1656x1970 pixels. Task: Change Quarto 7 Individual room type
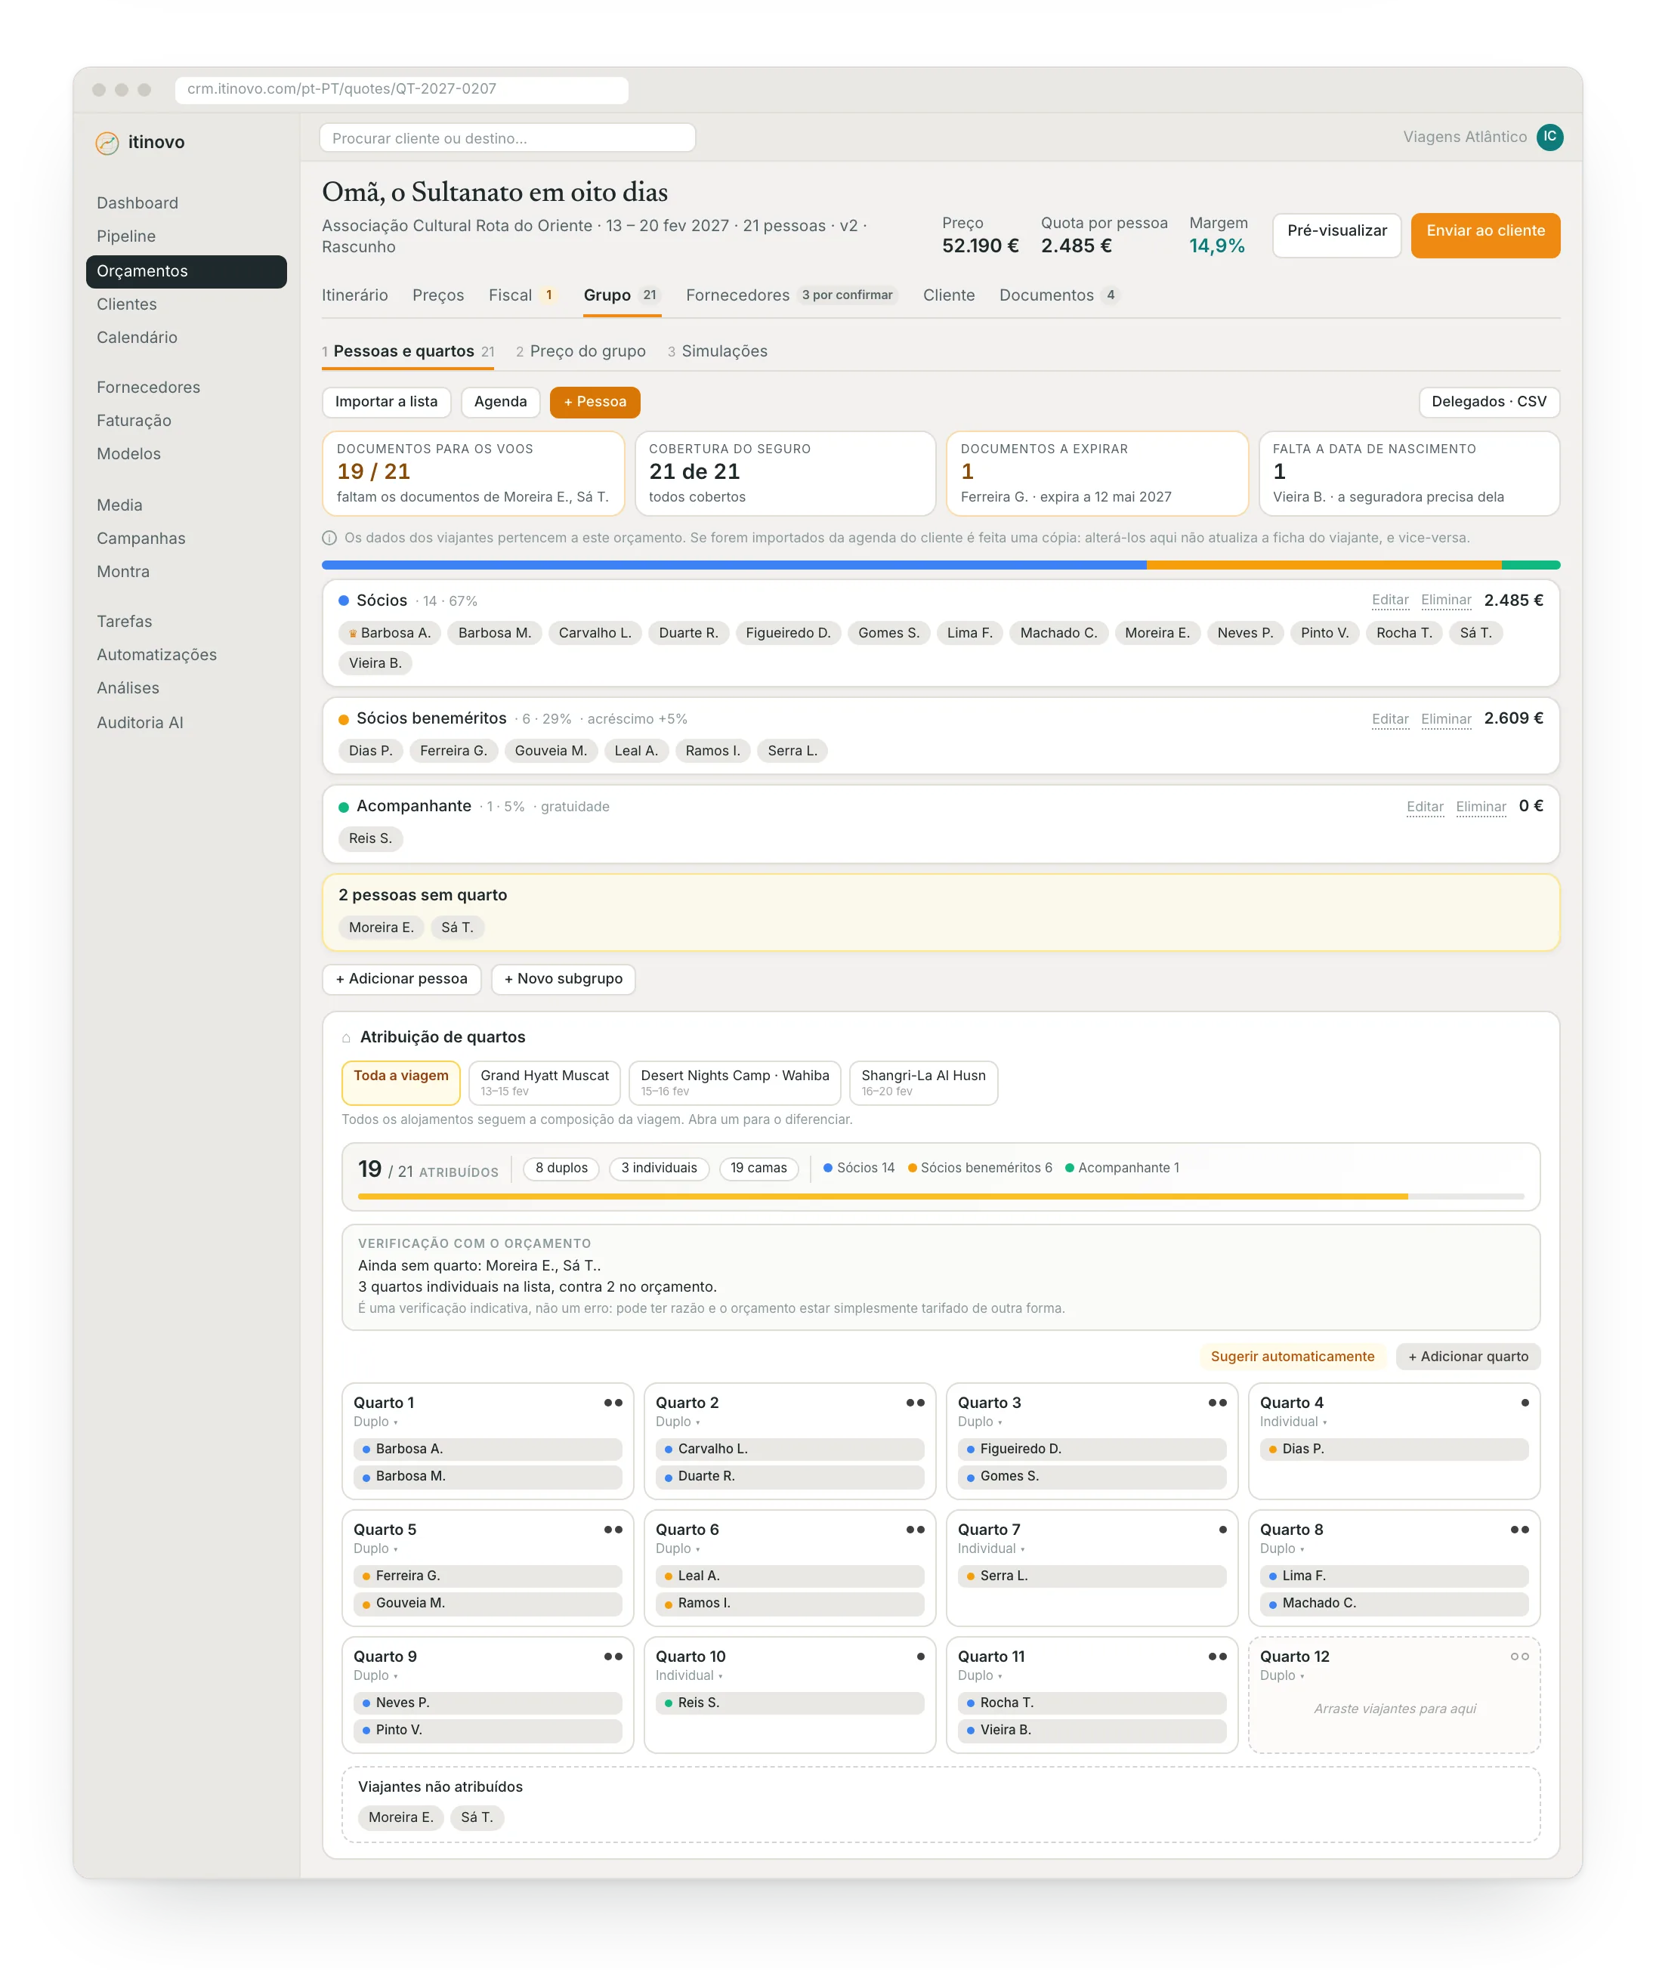[x=991, y=1549]
